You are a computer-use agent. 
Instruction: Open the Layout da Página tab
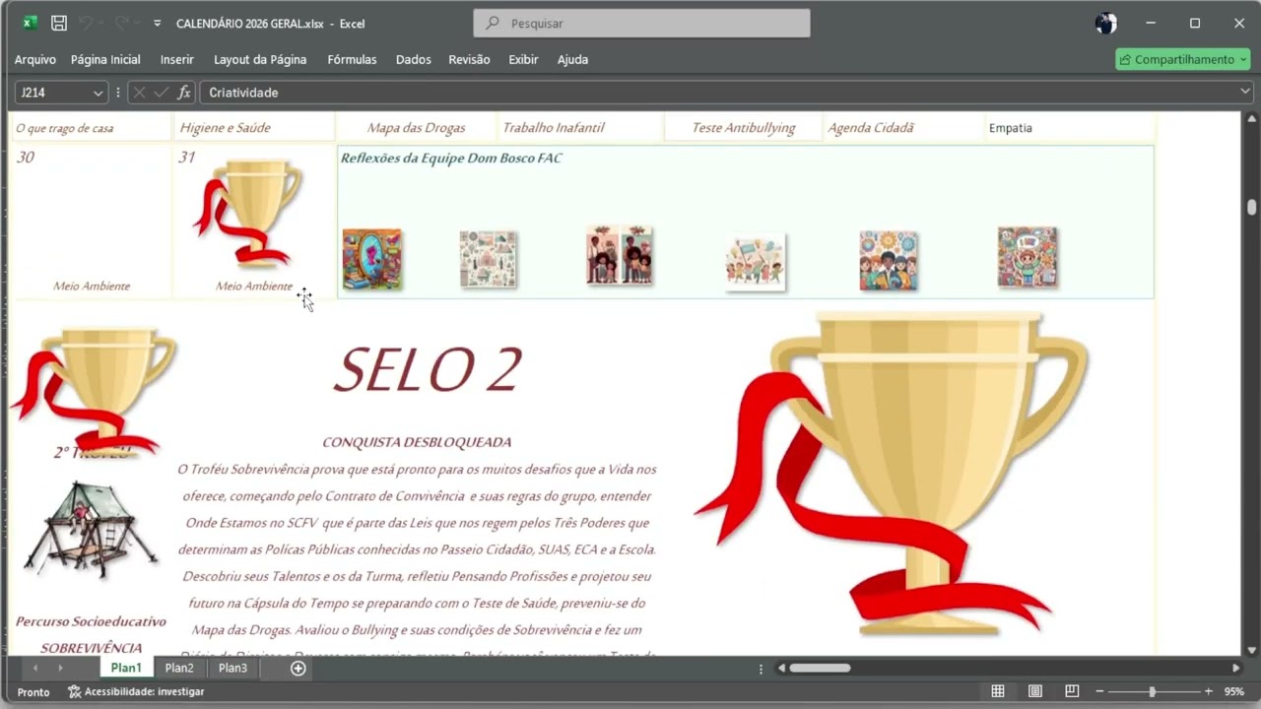(x=260, y=59)
